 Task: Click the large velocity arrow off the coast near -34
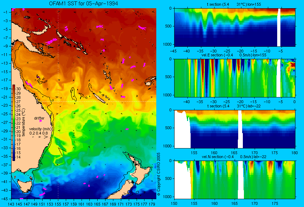click(62, 151)
